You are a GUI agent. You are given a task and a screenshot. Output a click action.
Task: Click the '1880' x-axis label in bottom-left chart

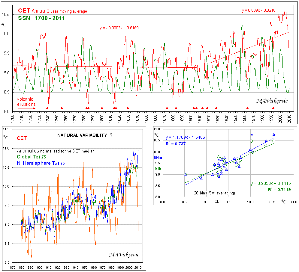point(21,268)
